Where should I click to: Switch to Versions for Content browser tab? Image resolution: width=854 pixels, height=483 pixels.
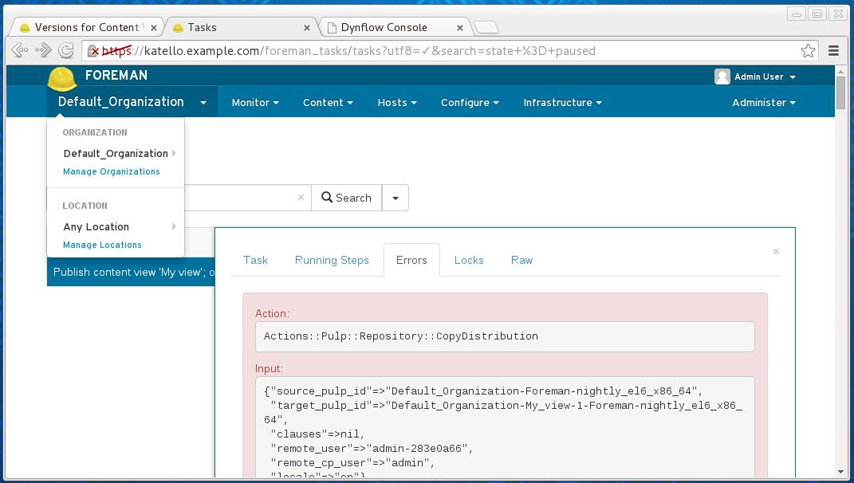(87, 27)
